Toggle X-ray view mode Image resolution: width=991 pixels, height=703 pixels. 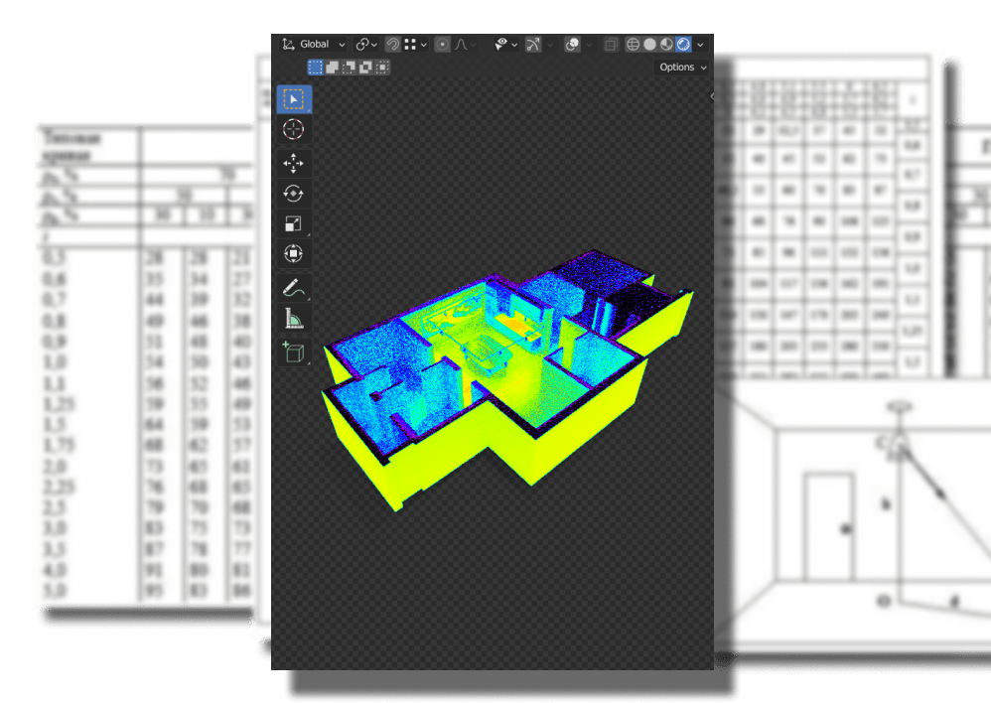(x=611, y=45)
